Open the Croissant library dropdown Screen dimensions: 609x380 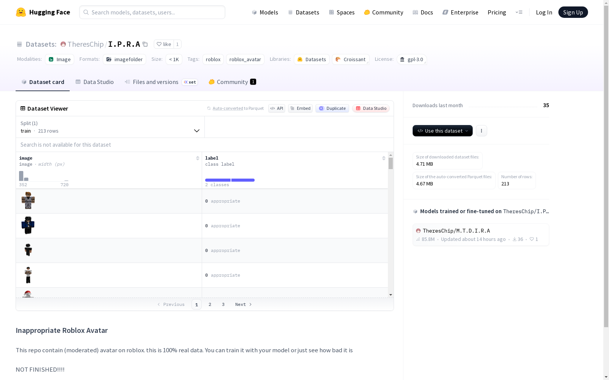[351, 59]
